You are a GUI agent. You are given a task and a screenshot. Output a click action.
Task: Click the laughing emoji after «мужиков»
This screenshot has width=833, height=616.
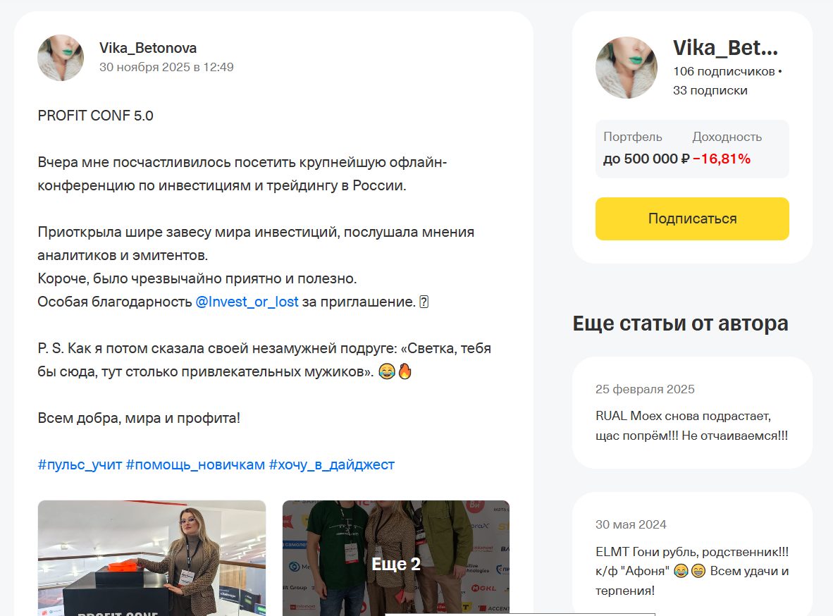click(x=387, y=371)
